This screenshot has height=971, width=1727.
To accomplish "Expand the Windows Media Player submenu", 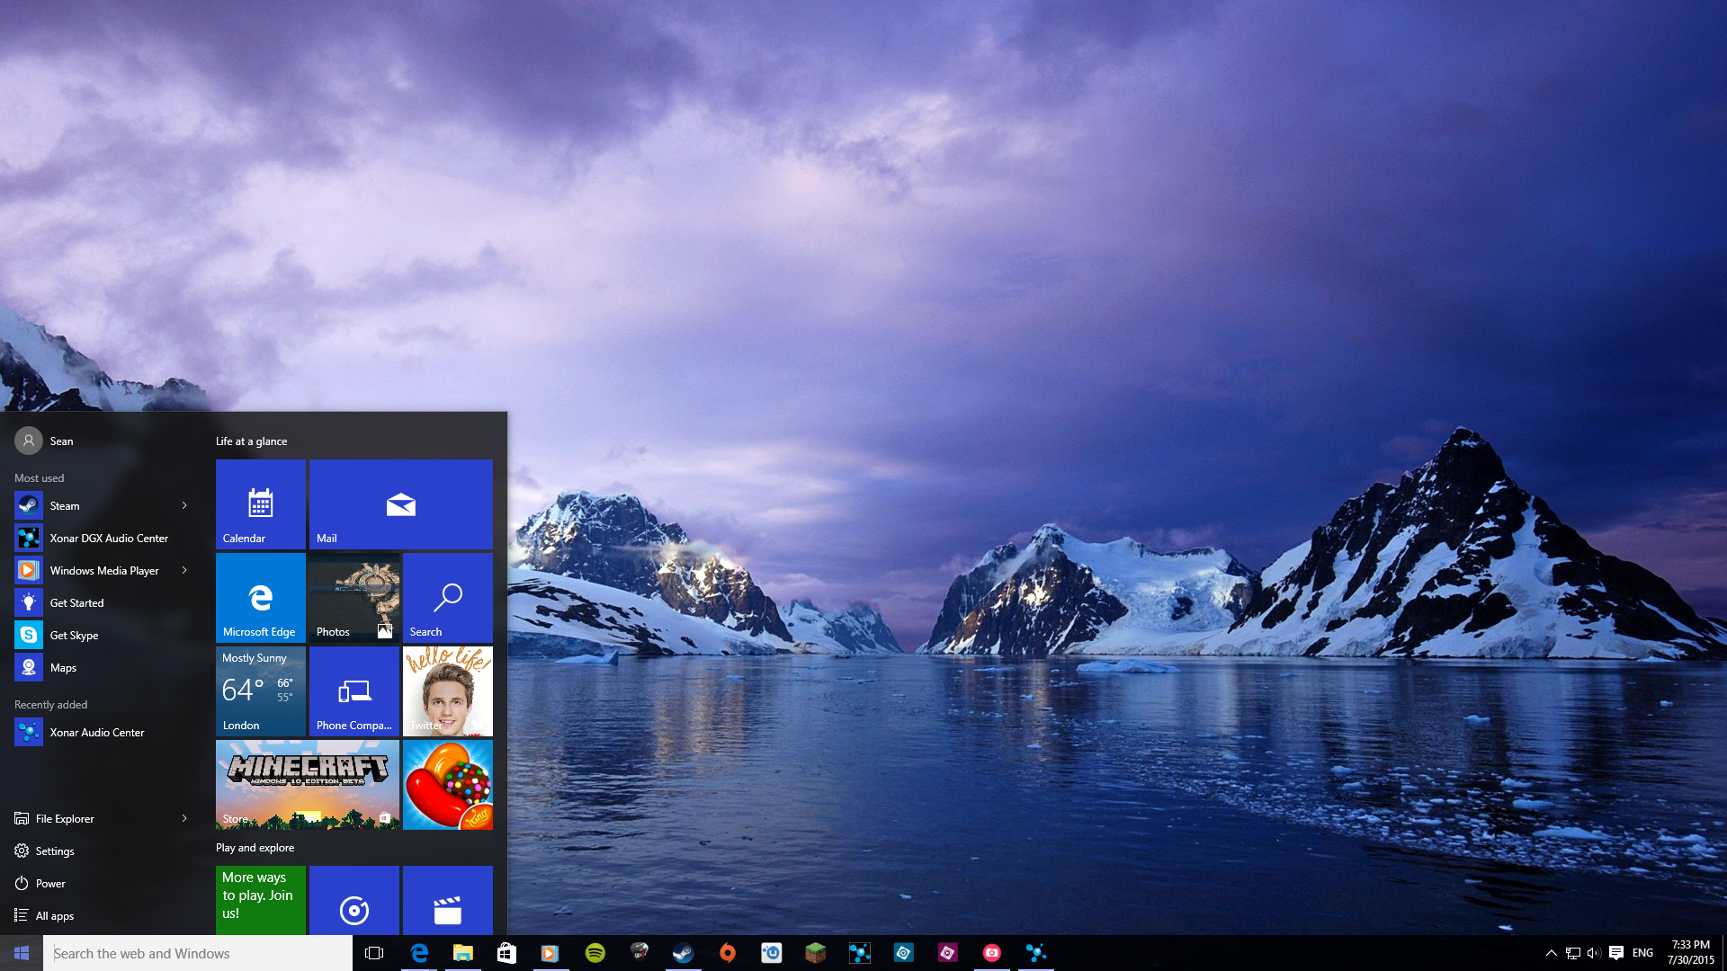I will pyautogui.click(x=183, y=569).
